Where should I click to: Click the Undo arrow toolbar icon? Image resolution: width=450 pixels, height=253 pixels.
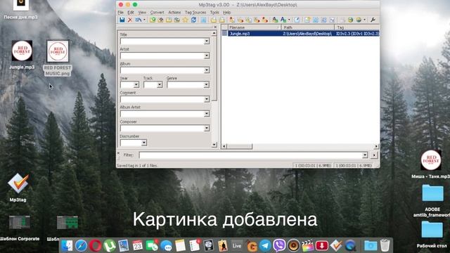(139, 20)
